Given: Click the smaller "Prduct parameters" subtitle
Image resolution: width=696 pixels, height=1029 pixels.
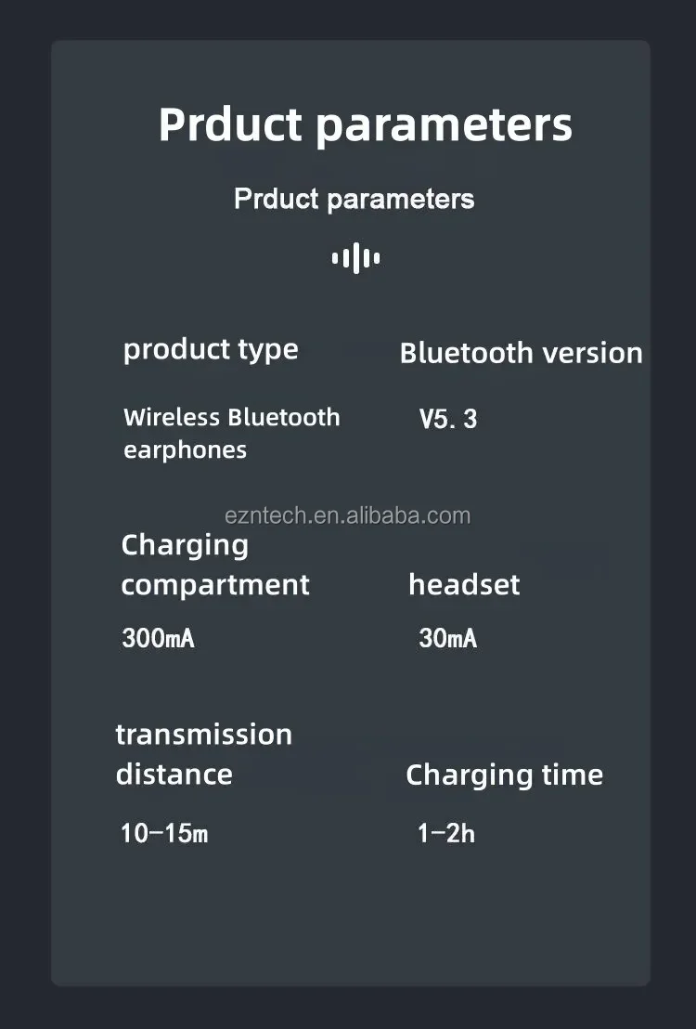Looking at the screenshot, I should (x=354, y=199).
